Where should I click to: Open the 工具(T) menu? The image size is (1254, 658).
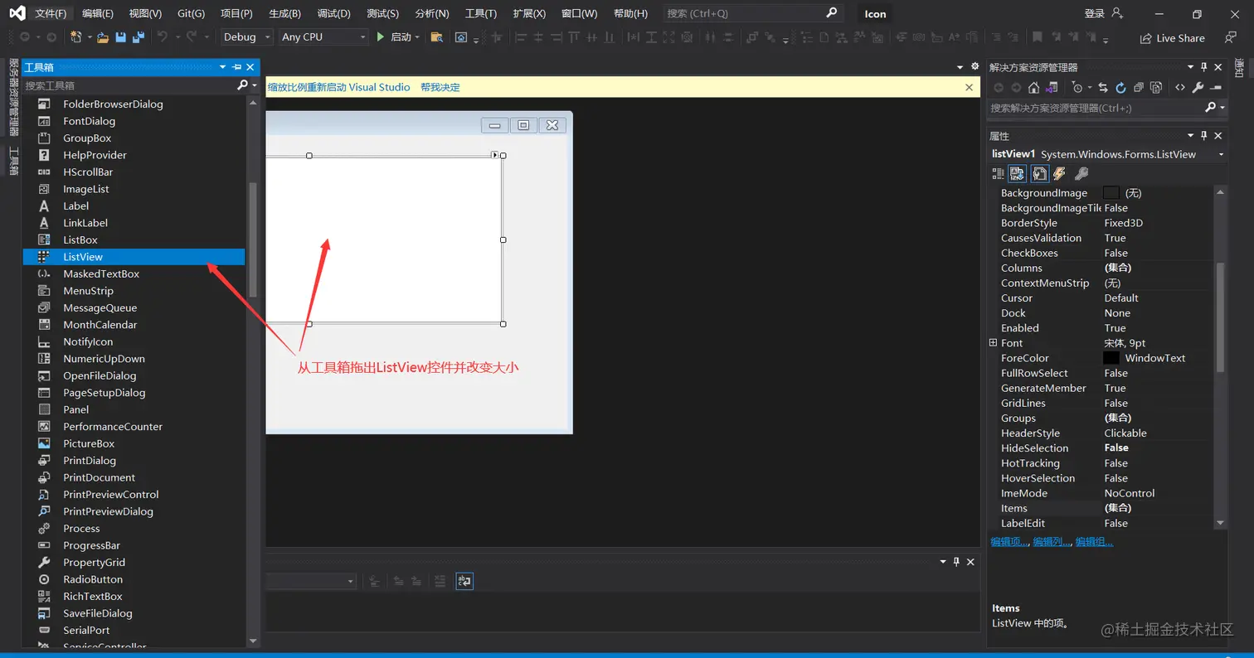(x=481, y=14)
